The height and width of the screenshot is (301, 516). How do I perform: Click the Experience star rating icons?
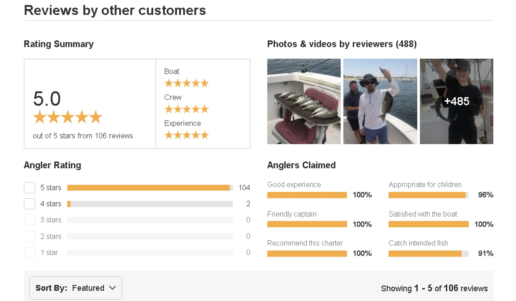tap(187, 135)
